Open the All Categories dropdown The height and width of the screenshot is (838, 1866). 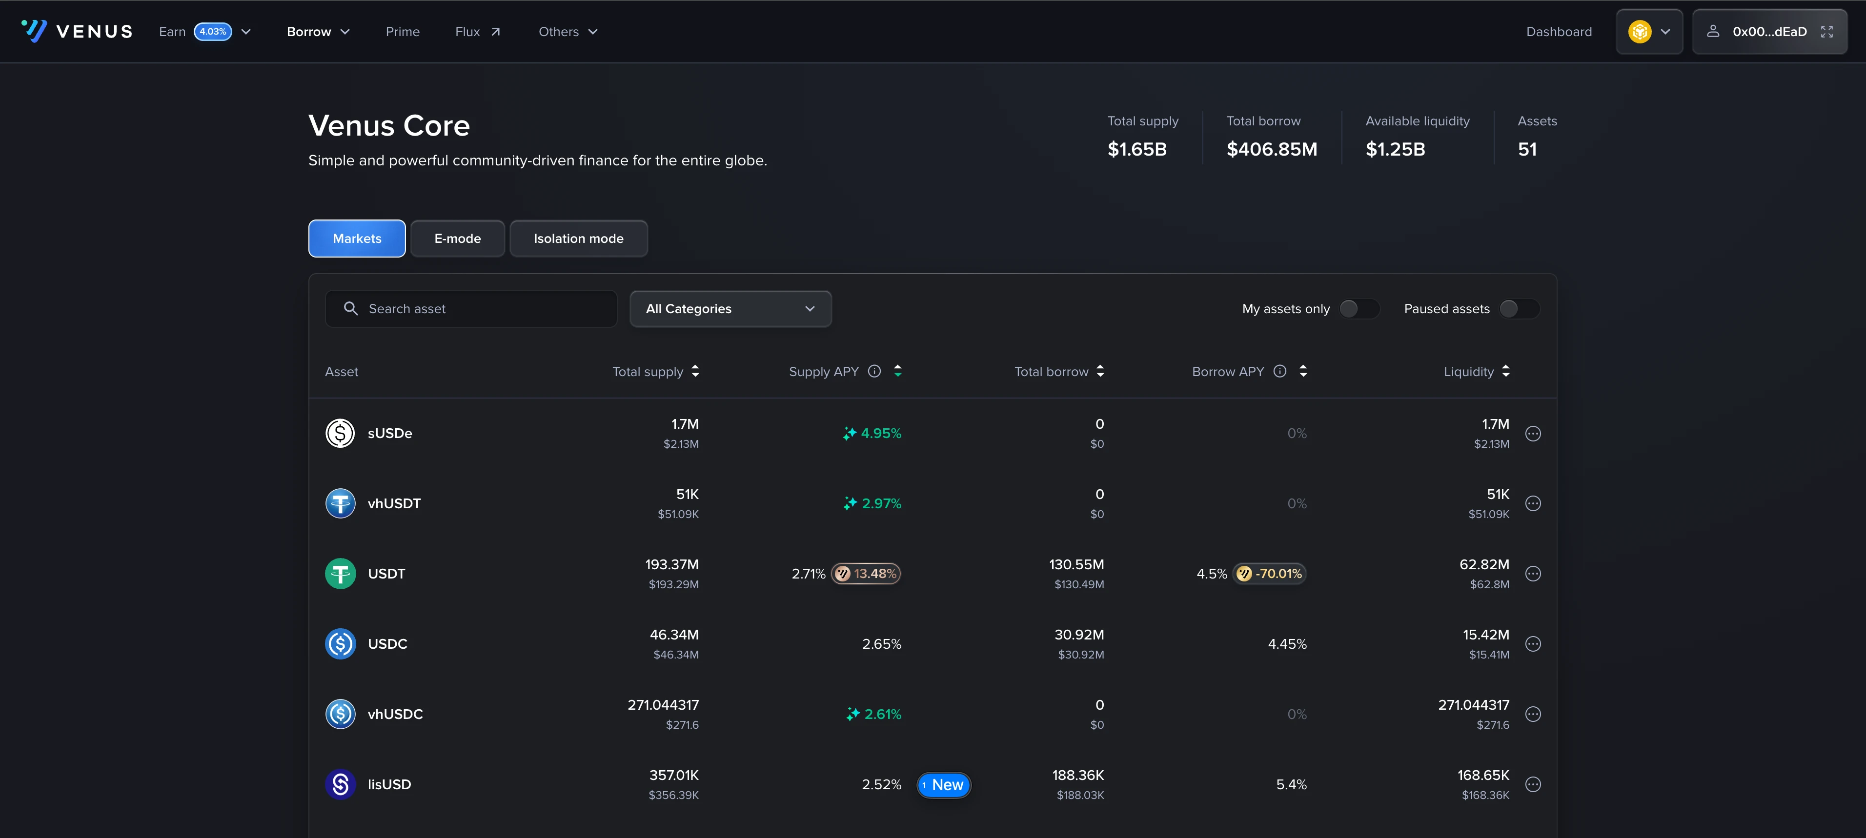point(730,309)
